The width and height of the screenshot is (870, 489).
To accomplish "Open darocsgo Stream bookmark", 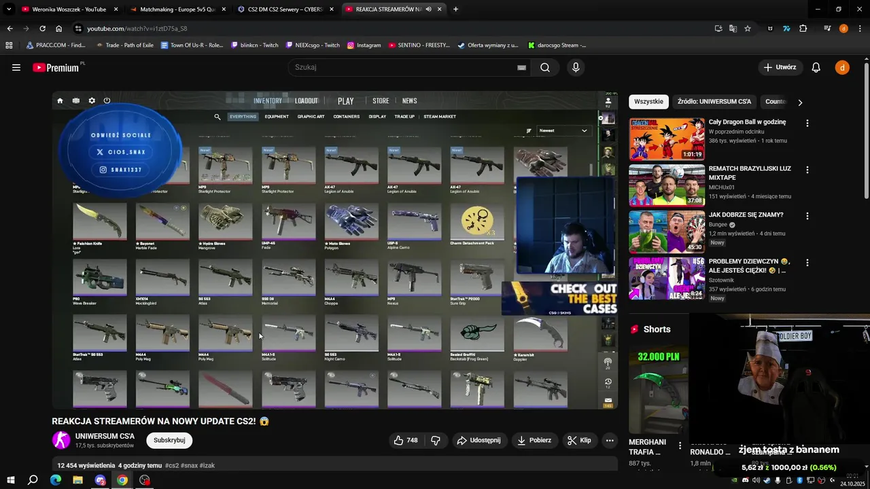I will [x=557, y=46].
